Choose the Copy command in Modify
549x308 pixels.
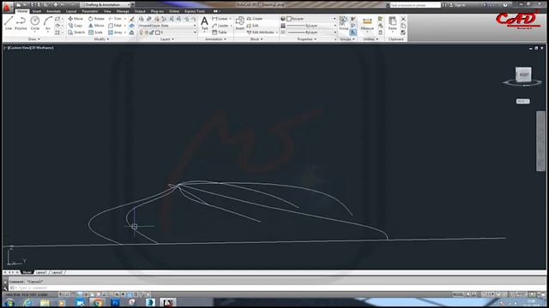75,26
